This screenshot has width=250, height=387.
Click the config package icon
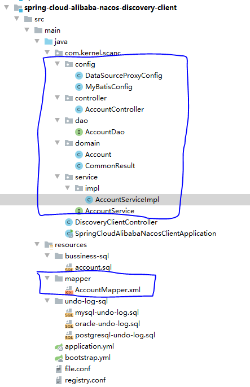pyautogui.click(x=69, y=64)
